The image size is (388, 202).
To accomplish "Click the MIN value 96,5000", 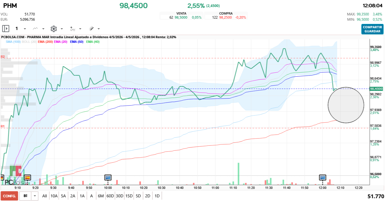I will coord(363,20).
